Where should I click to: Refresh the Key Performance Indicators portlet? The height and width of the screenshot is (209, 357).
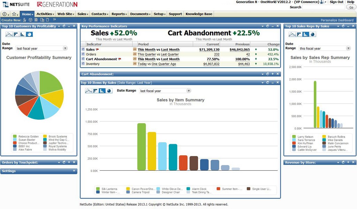click(267, 26)
